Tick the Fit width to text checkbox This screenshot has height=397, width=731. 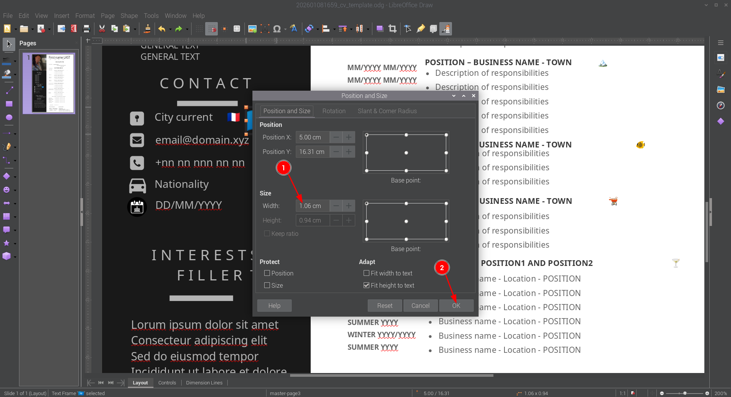[x=367, y=273]
